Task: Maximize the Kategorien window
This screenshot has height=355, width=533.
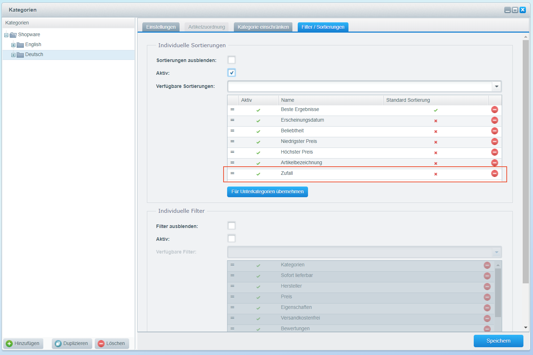Action: [x=515, y=10]
